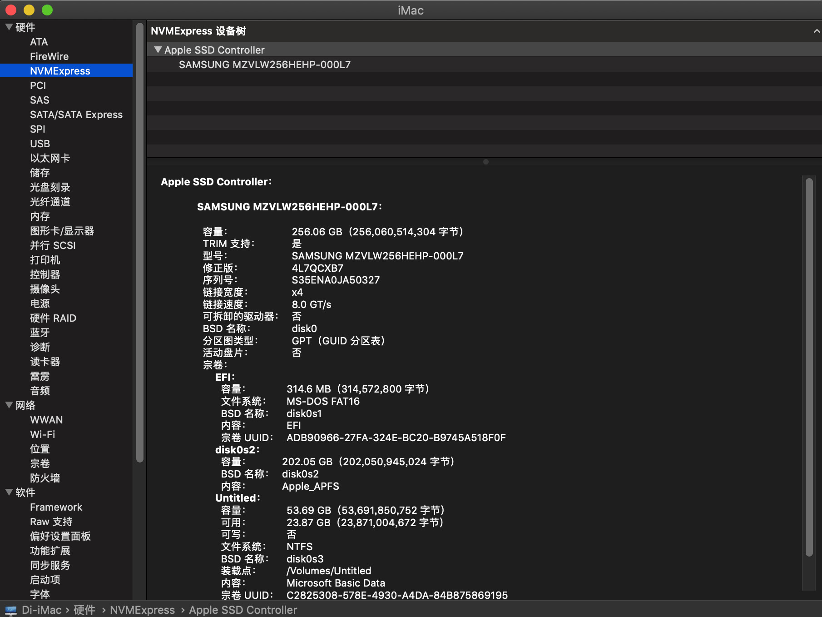Select WWAN under 网络
This screenshot has height=617, width=822.
46,420
